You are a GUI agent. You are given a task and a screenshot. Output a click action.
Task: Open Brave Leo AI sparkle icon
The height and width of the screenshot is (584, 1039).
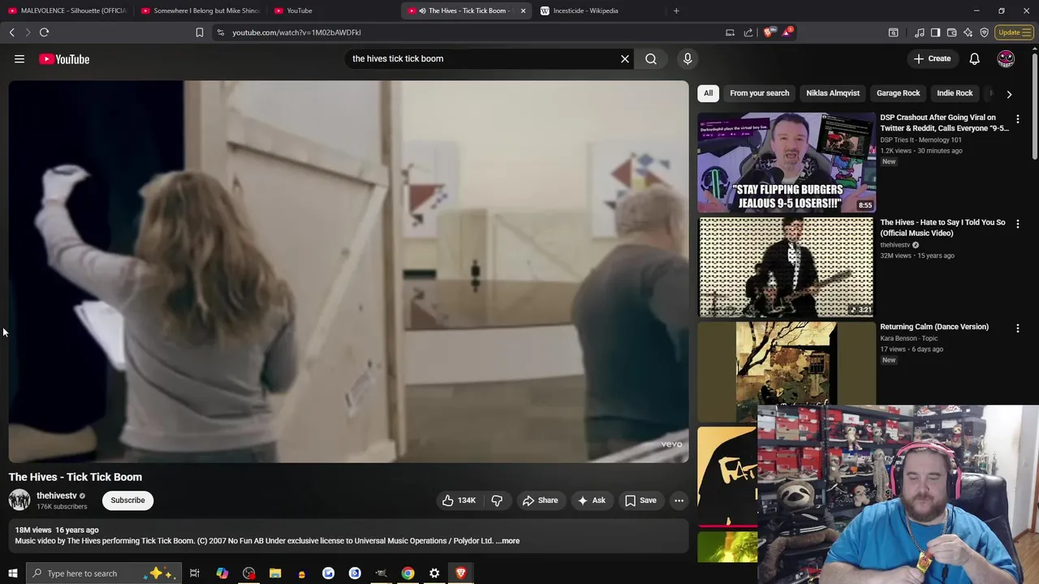(968, 32)
